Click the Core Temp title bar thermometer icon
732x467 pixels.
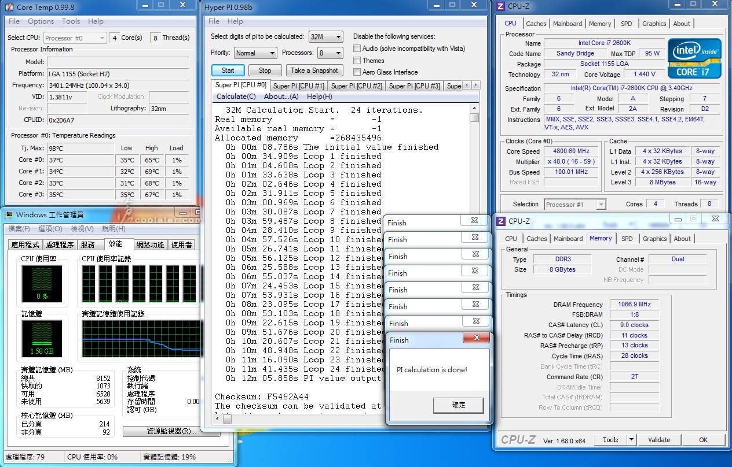9,8
